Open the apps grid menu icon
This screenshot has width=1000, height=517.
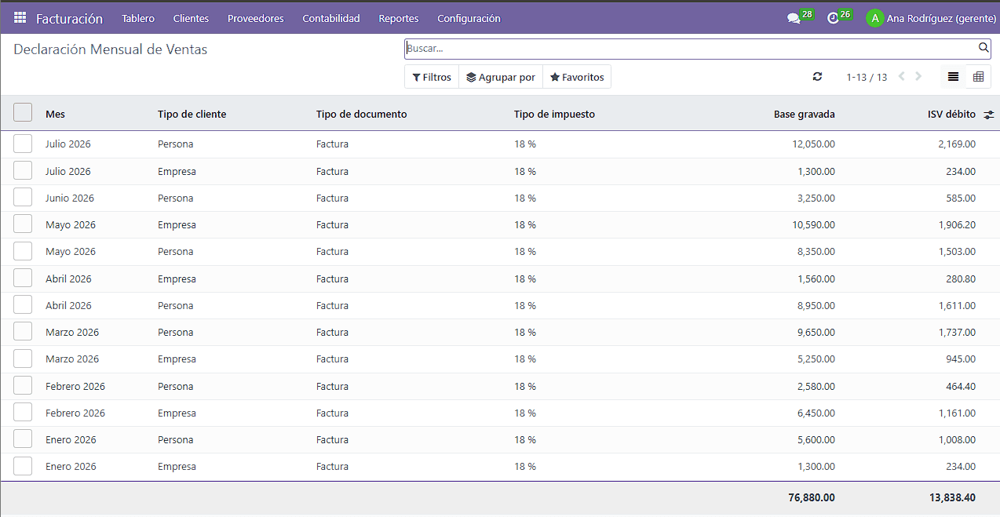pos(20,18)
